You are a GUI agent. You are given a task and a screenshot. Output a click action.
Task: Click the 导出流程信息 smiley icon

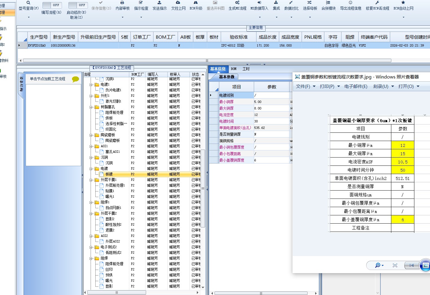pyautogui.click(x=351, y=2)
